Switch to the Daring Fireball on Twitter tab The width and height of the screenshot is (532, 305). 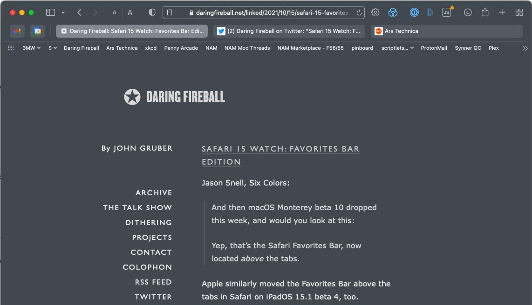pos(289,31)
